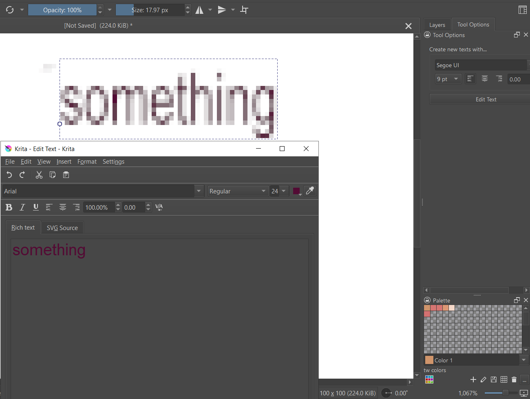Viewport: 530px width, 399px height.
Task: Activate the horizontal mirror tool
Action: pos(199,10)
